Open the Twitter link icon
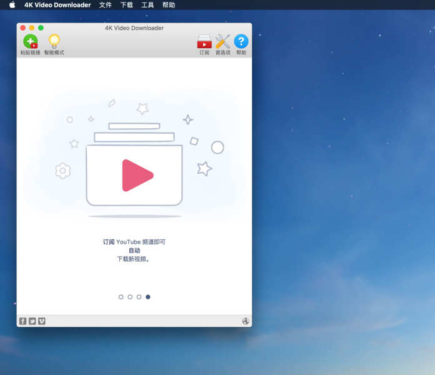Screen dimensions: 435x375 click(32, 321)
